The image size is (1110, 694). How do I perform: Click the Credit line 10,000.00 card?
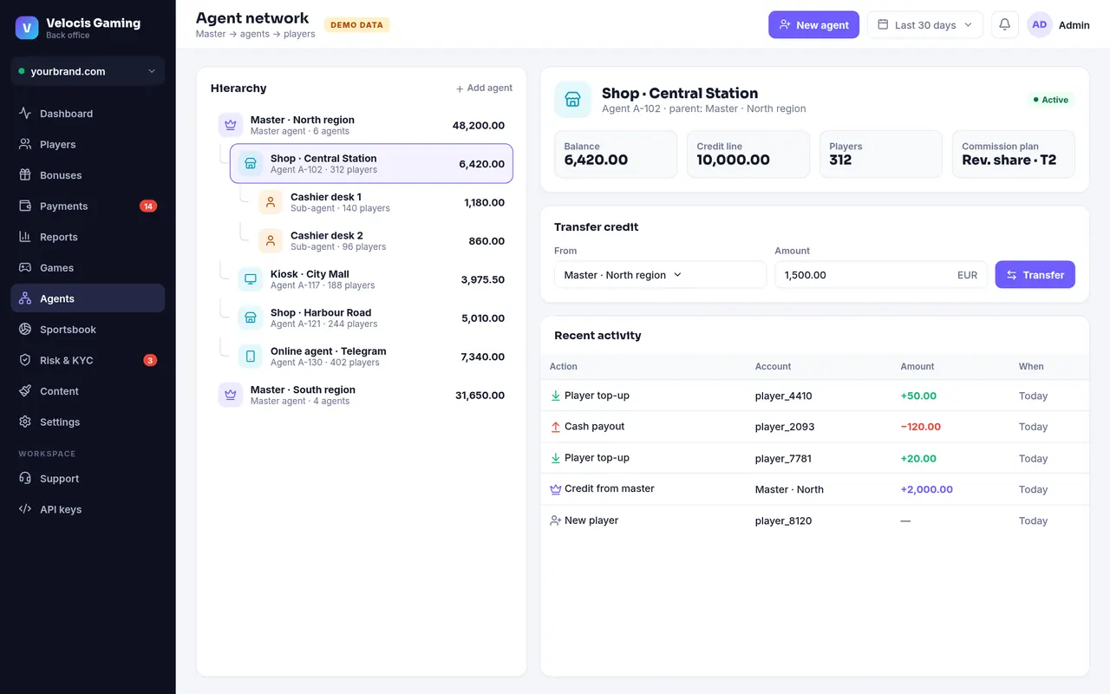748,154
